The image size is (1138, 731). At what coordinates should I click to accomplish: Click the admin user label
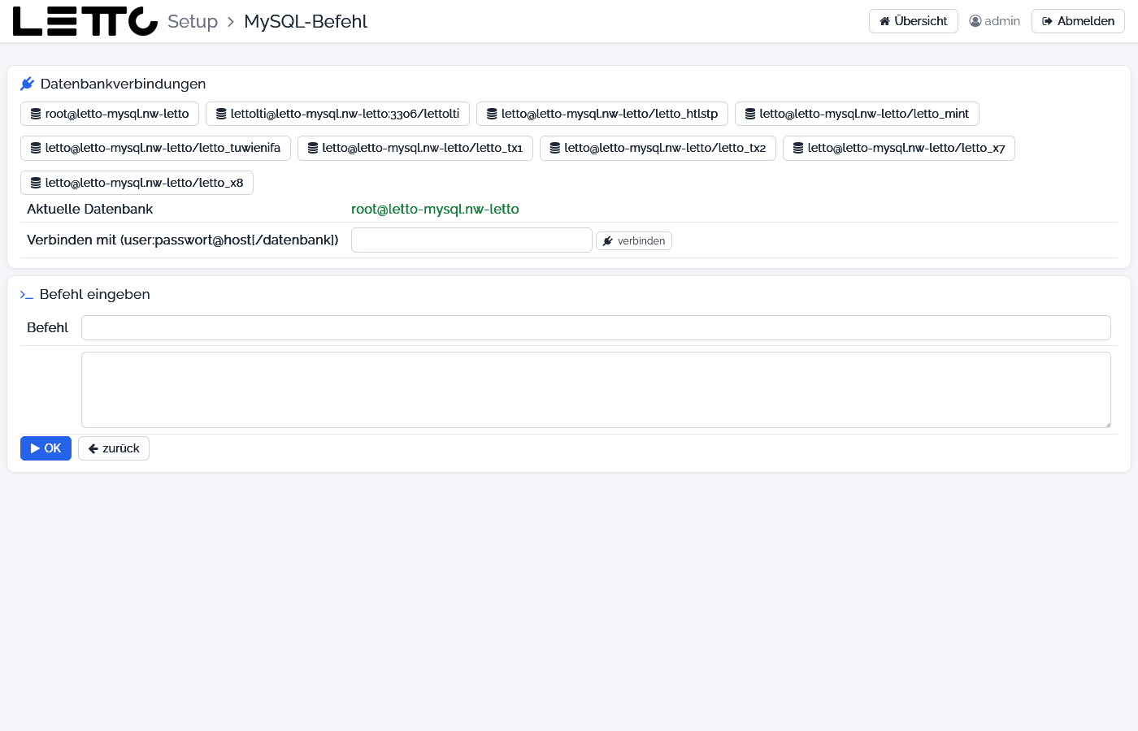click(x=995, y=21)
